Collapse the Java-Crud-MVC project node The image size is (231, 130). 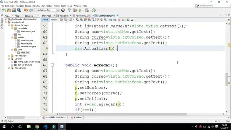(x=6, y=22)
